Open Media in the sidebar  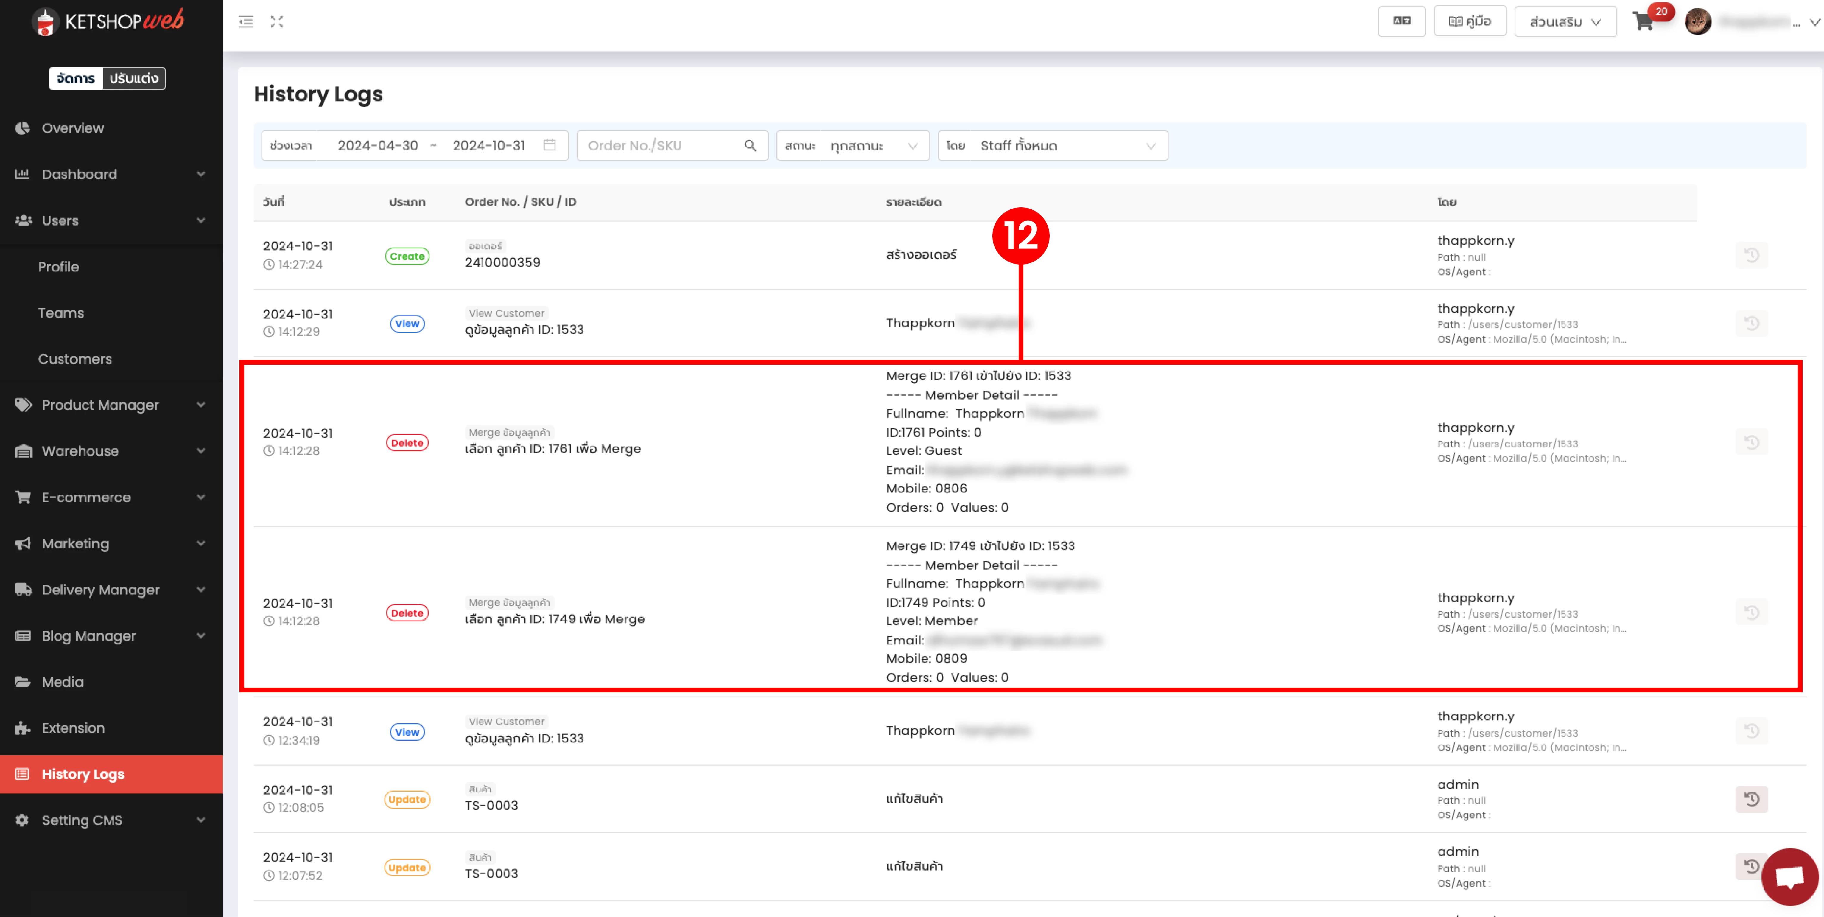click(111, 682)
